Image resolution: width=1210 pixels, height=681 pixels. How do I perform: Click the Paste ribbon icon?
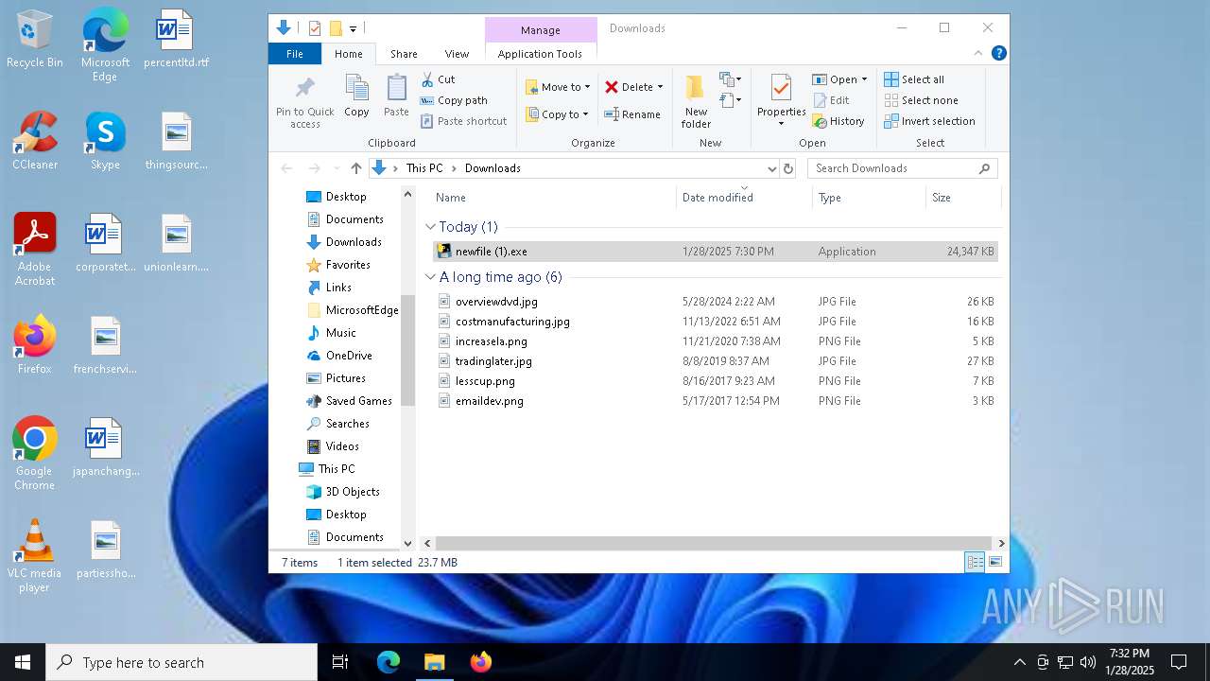(396, 96)
